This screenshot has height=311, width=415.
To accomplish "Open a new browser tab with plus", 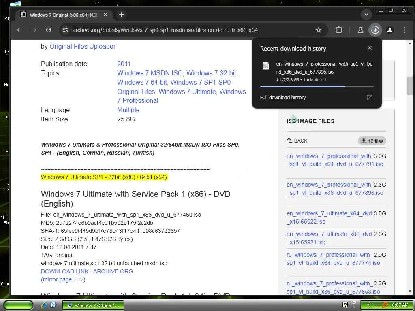I will point(122,15).
